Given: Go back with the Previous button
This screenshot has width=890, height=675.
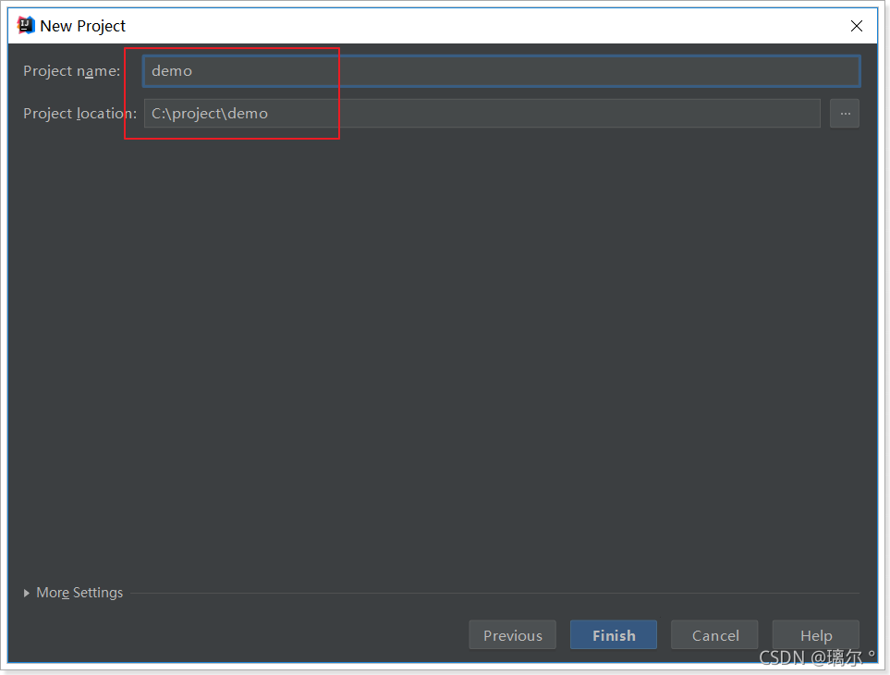Looking at the screenshot, I should [513, 635].
